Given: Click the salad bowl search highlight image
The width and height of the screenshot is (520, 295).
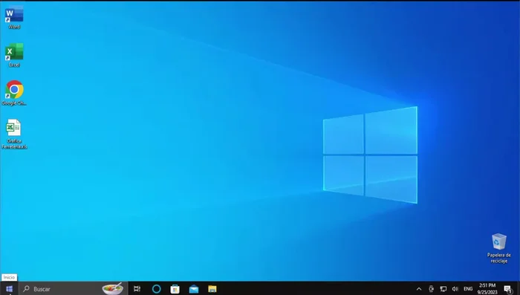Looking at the screenshot, I should pos(113,288).
